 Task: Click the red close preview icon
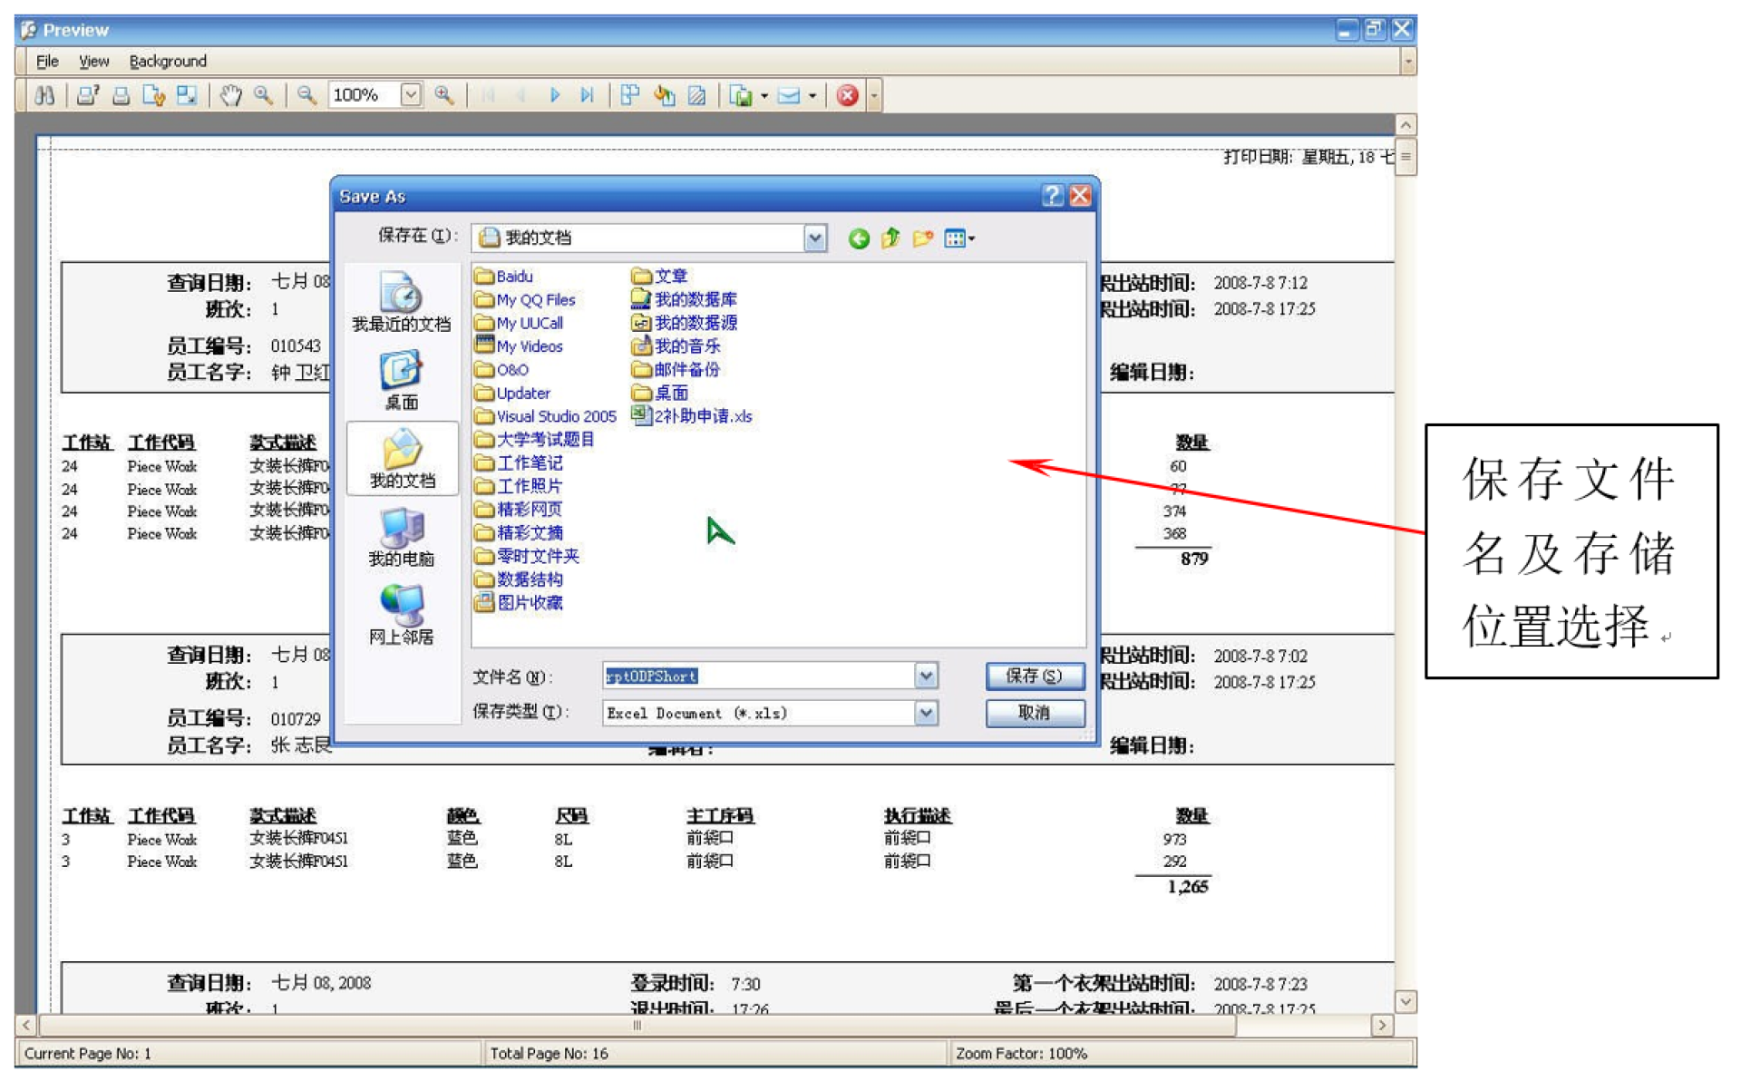[x=847, y=95]
